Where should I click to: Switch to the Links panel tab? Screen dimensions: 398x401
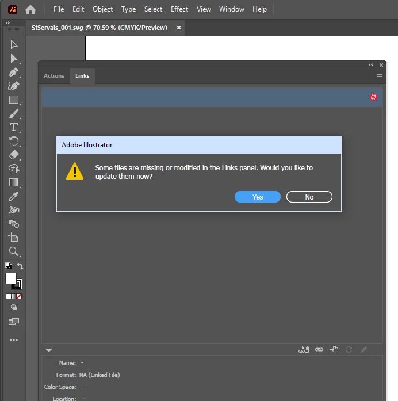82,76
